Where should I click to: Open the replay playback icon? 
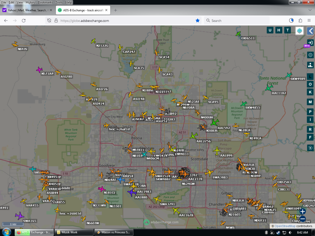click(x=310, y=148)
